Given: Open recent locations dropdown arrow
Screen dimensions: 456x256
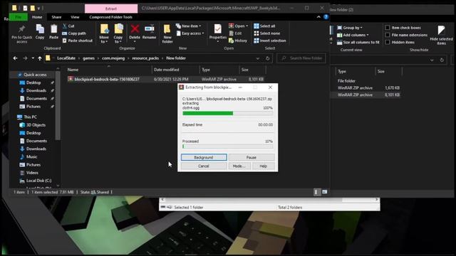Looking at the screenshot, I should (33, 58).
